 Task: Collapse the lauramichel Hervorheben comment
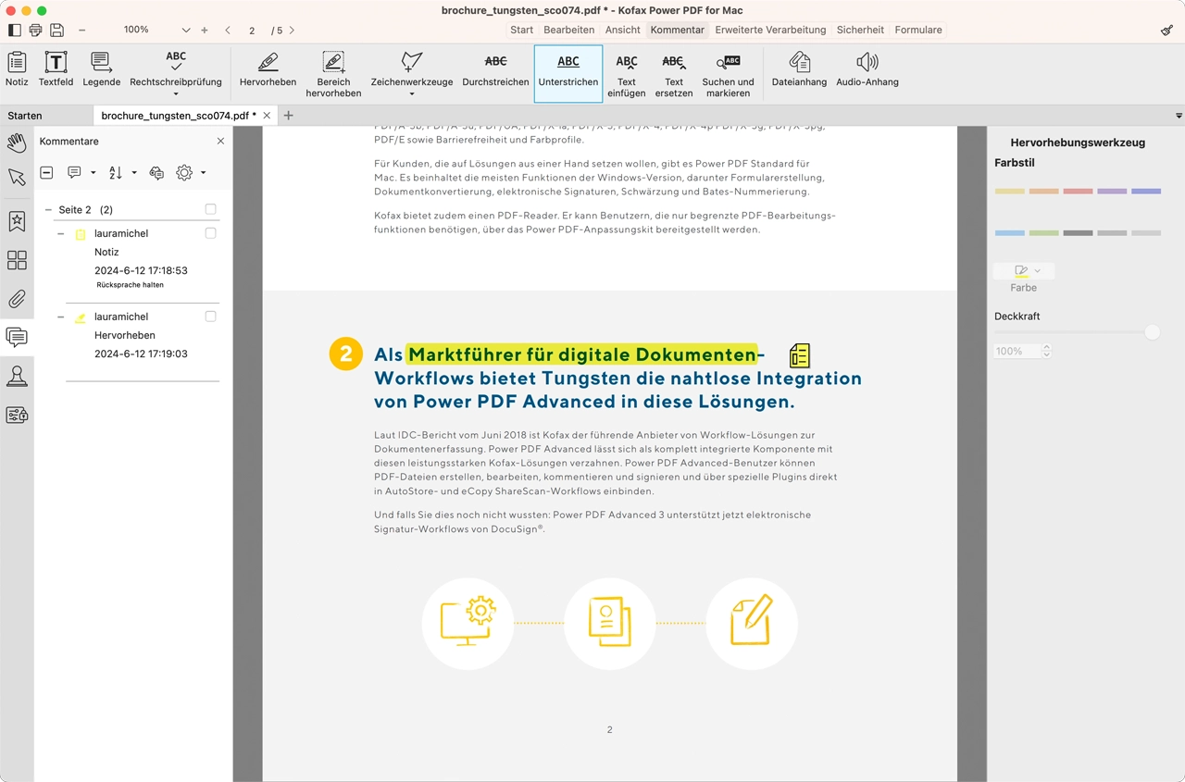61,317
